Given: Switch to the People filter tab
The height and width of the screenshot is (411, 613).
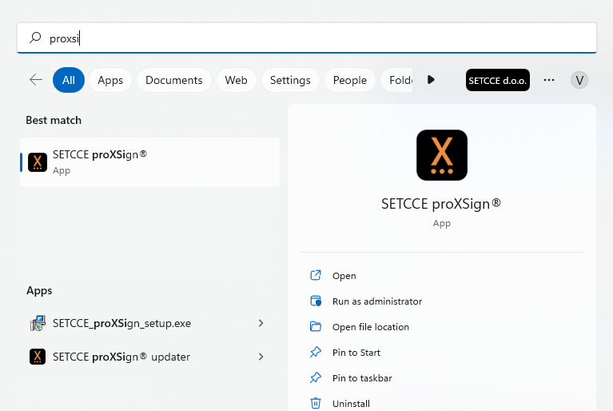Looking at the screenshot, I should (350, 80).
